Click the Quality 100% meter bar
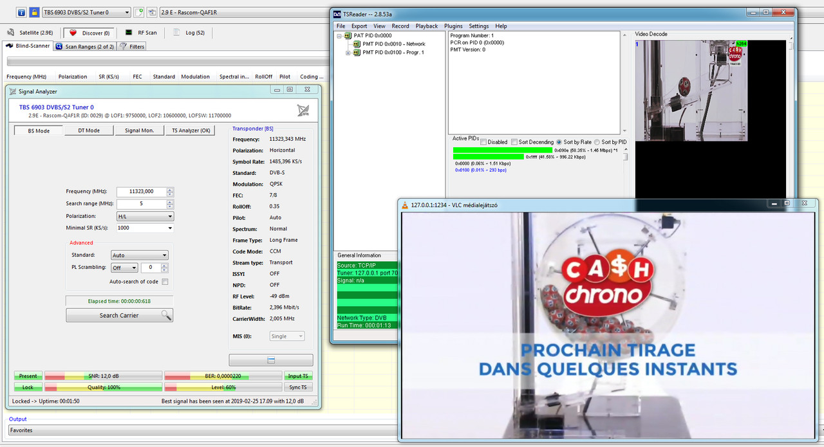 pyautogui.click(x=103, y=387)
